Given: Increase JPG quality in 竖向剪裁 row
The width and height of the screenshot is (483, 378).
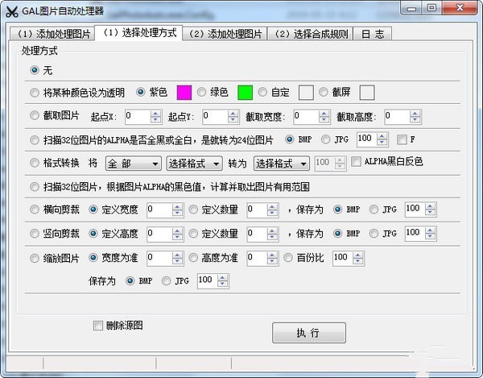Looking at the screenshot, I should (x=431, y=231).
